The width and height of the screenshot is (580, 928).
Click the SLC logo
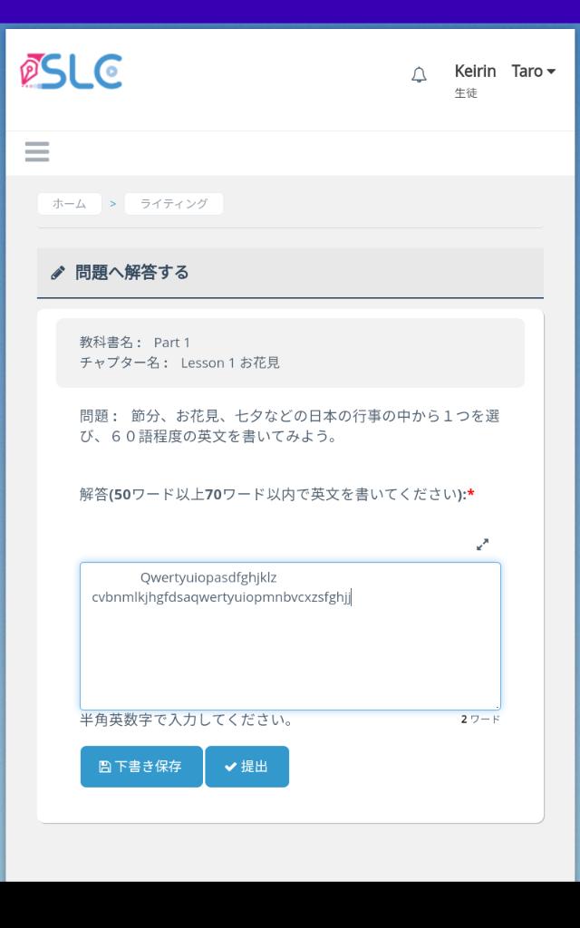pyautogui.click(x=71, y=72)
